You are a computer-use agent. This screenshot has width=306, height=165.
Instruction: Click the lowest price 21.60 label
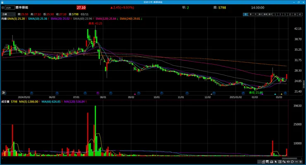(256, 93)
